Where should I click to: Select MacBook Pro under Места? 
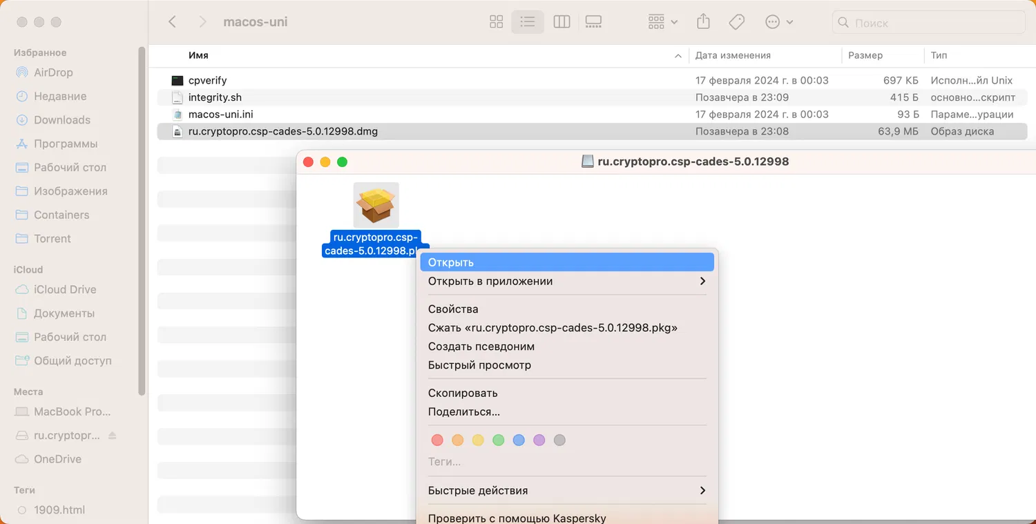pyautogui.click(x=72, y=411)
